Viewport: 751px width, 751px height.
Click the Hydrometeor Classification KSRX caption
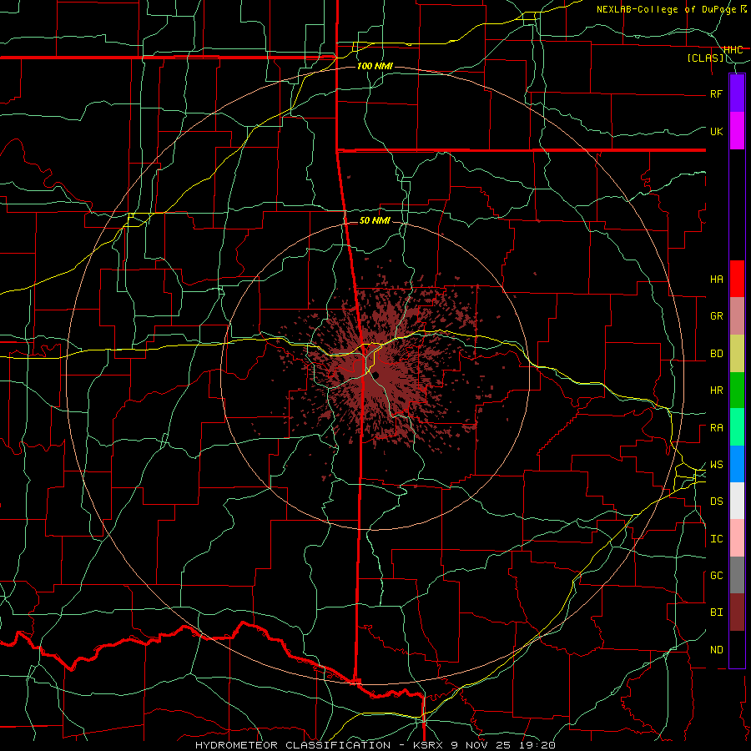(x=375, y=745)
